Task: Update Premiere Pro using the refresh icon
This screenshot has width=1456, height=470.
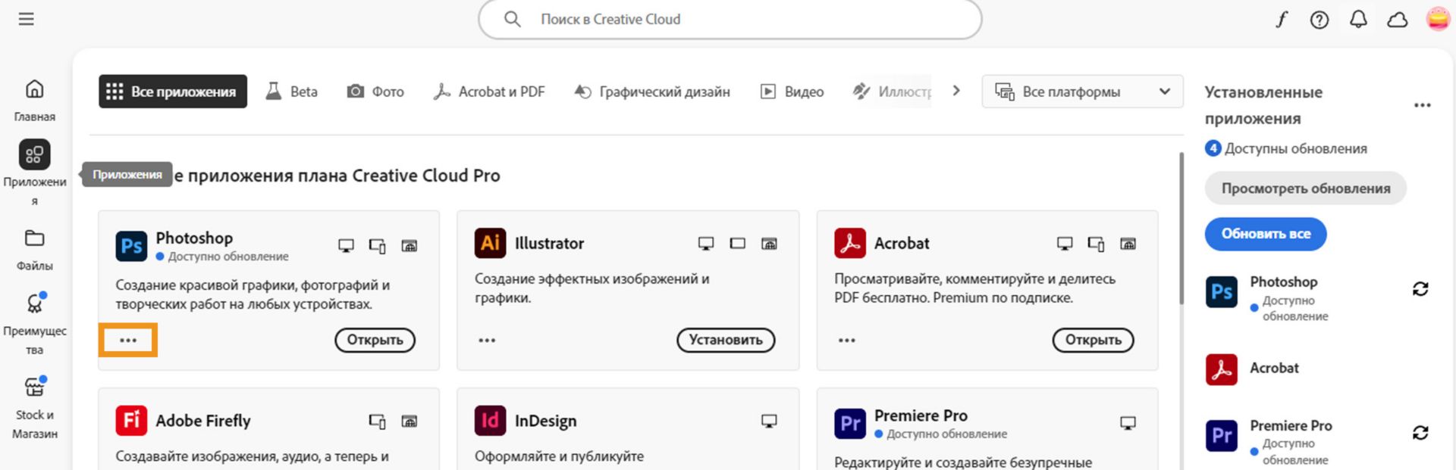Action: pos(1420,433)
